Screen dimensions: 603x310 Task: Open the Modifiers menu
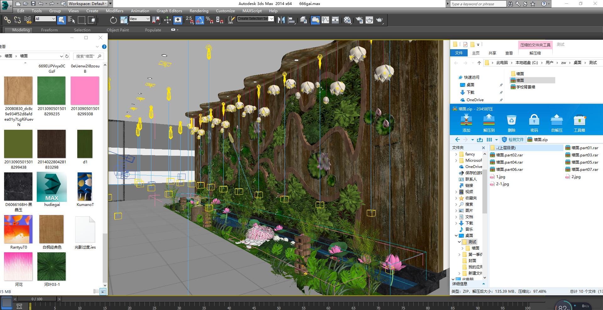114,11
